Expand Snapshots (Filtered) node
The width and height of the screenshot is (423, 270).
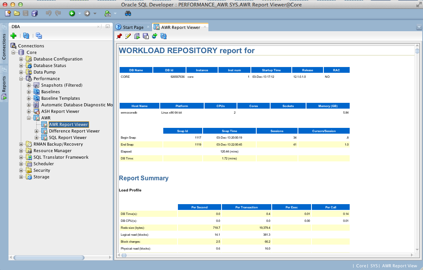(x=29, y=85)
